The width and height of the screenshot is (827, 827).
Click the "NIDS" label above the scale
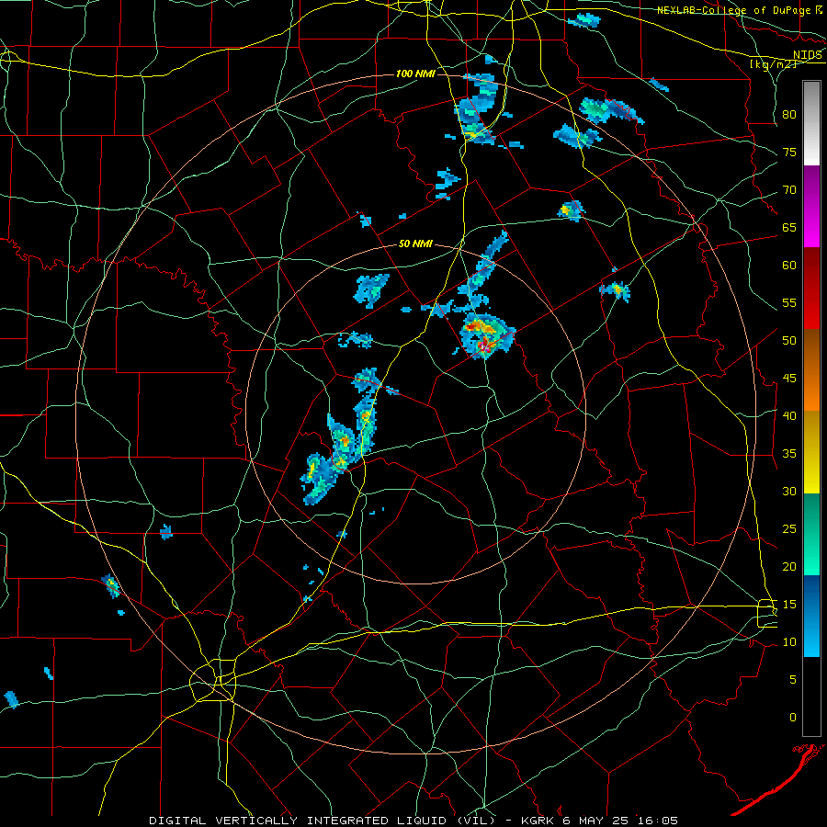coord(807,55)
